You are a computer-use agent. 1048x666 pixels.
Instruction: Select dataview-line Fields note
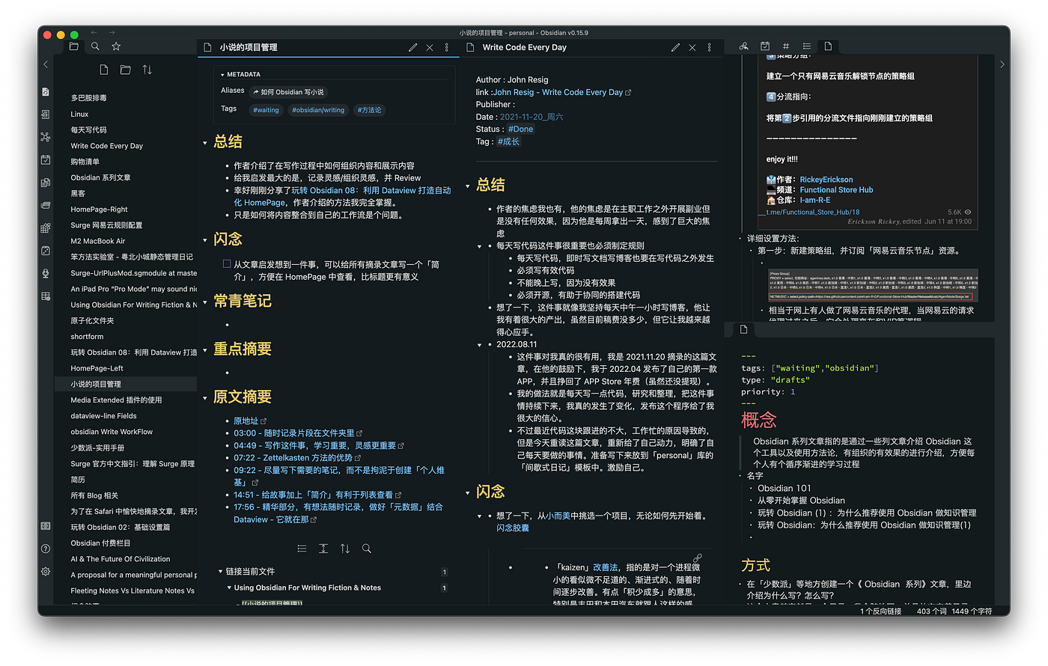[x=103, y=416]
